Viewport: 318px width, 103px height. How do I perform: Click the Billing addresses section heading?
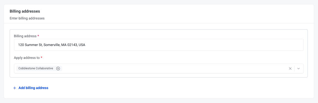(25, 11)
